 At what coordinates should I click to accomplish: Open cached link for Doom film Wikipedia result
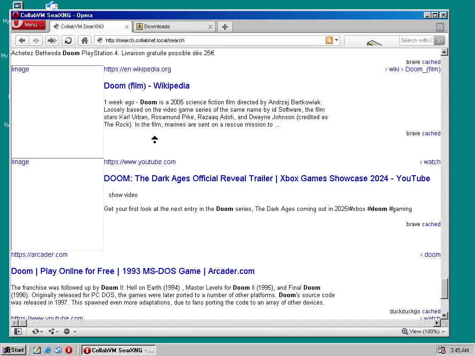(x=431, y=133)
